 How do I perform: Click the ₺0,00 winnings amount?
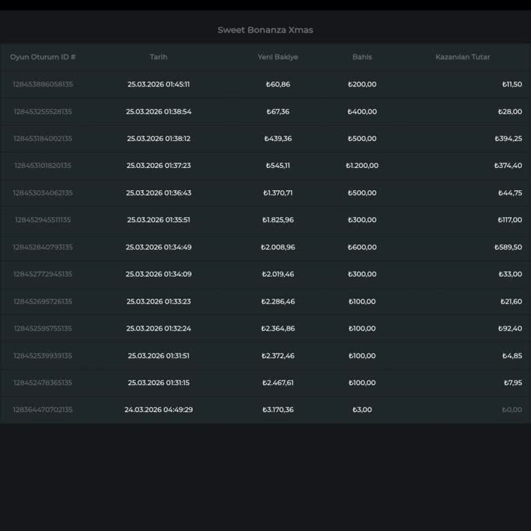click(x=512, y=409)
